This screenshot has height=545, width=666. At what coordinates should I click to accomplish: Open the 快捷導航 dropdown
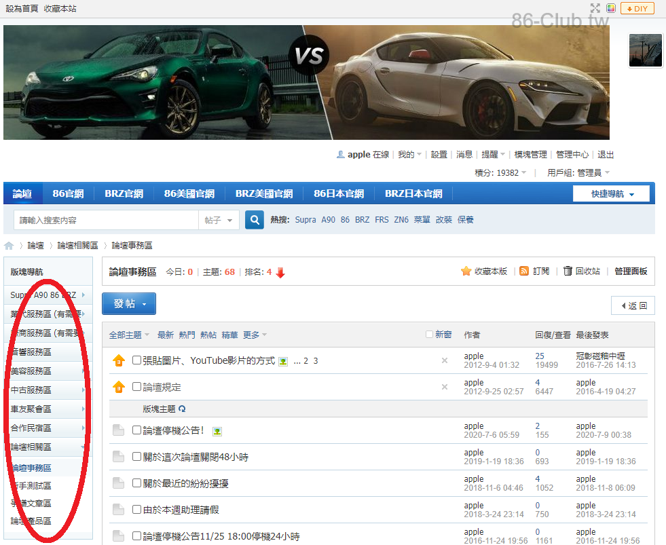[x=611, y=193]
